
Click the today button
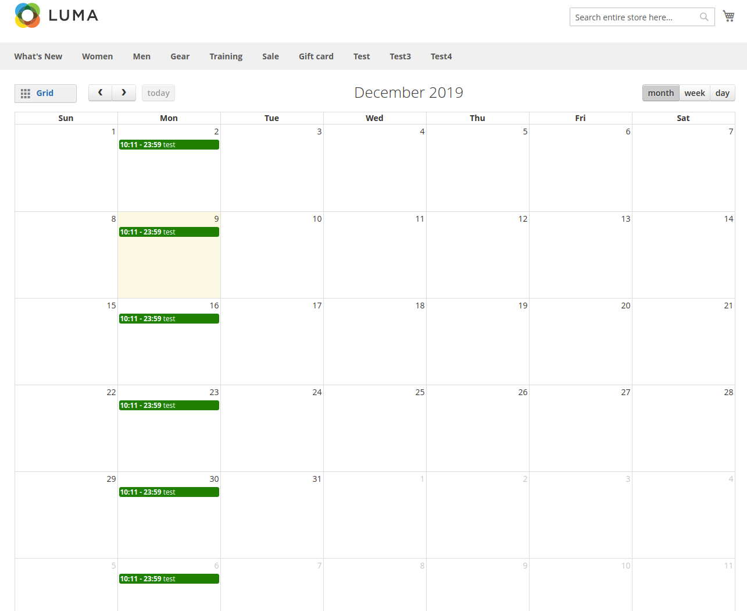coord(158,93)
